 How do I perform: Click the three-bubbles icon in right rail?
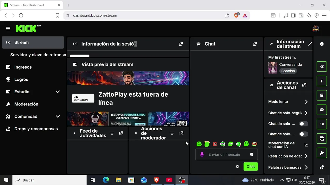322,167
